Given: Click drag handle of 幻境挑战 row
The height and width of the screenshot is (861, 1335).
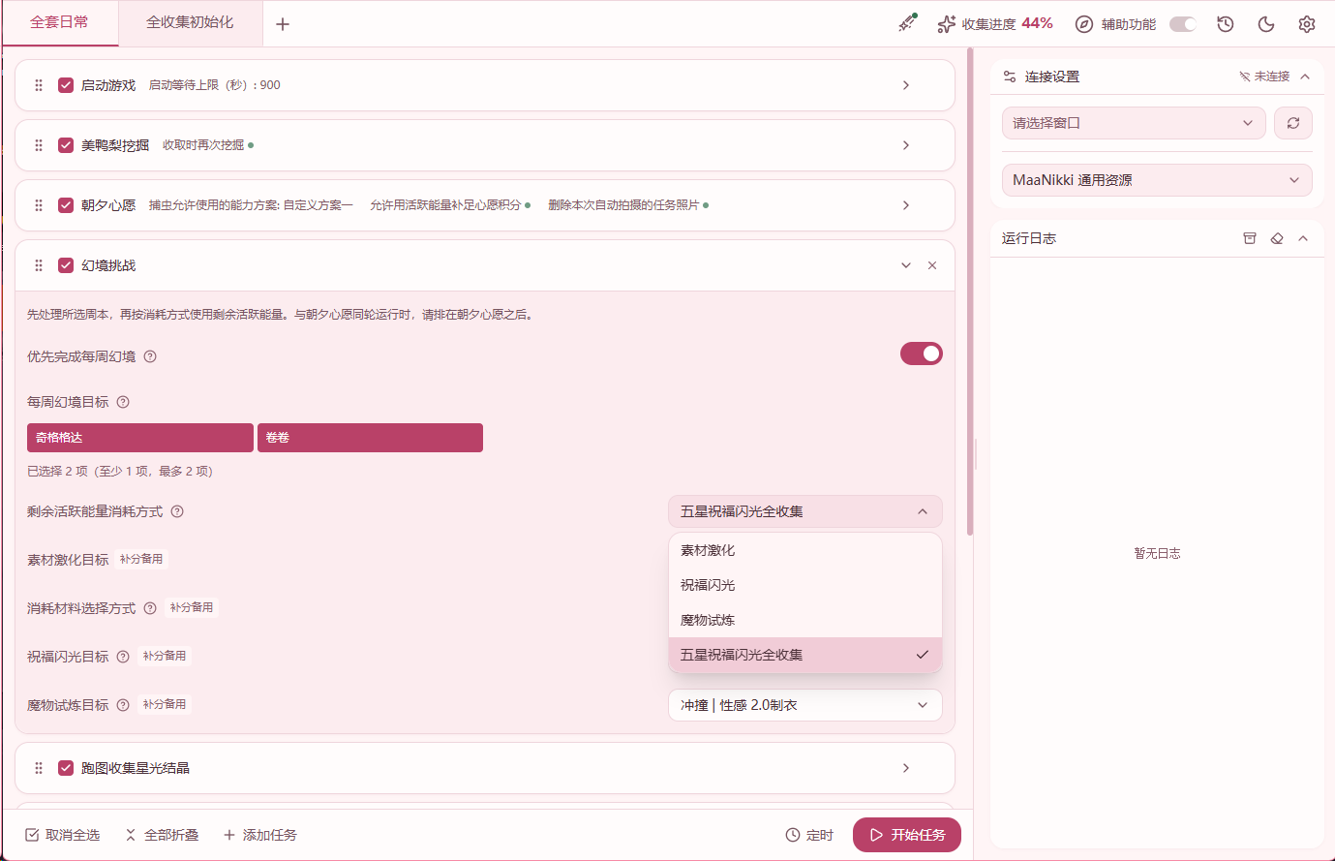Looking at the screenshot, I should point(39,265).
